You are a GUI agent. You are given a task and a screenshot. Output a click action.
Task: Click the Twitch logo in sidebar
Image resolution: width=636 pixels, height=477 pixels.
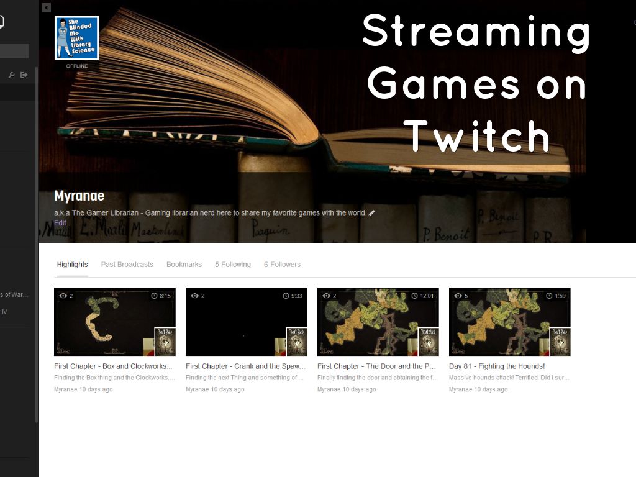pyautogui.click(x=2, y=22)
